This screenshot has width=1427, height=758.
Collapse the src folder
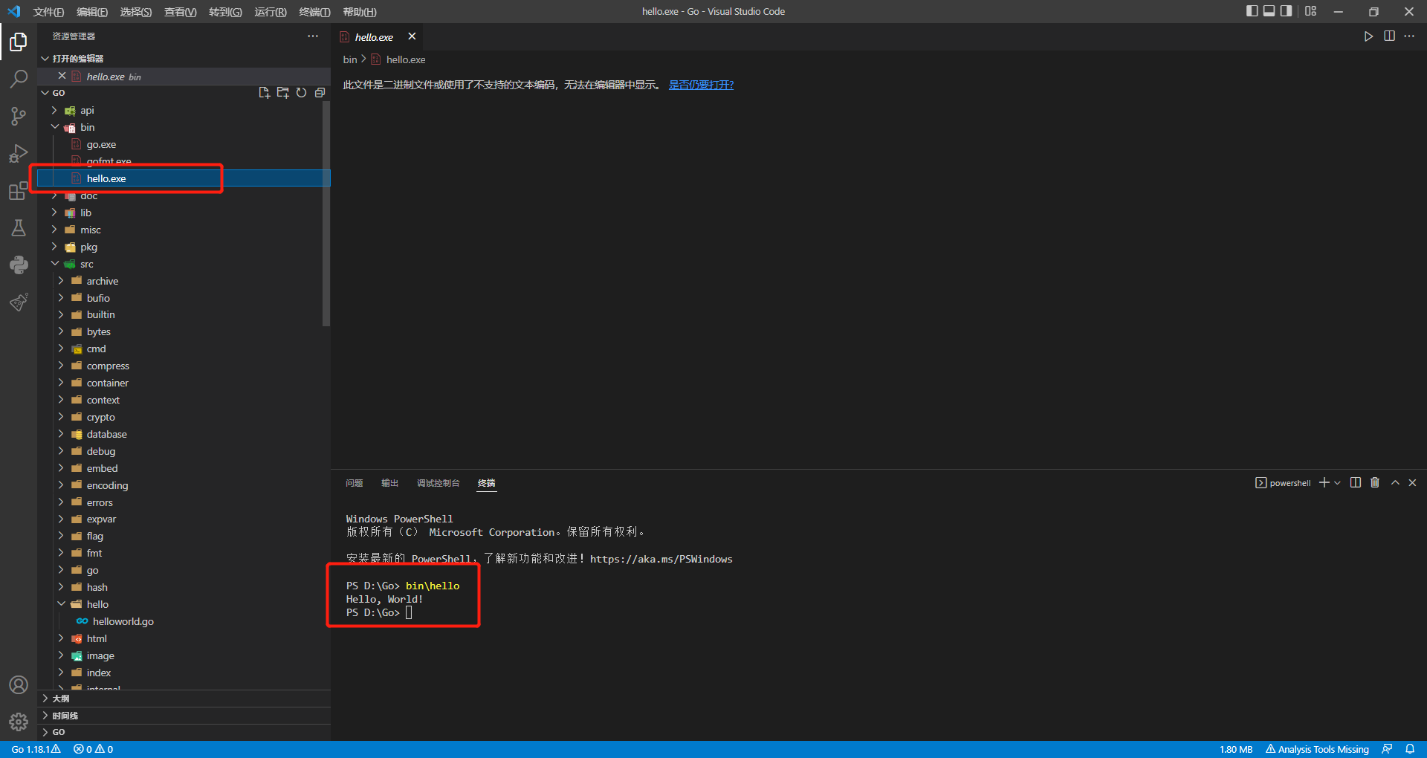(x=55, y=264)
